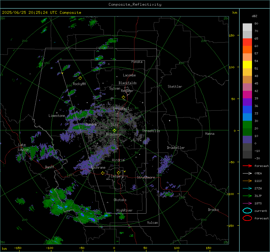Viewport: 270px width, 252px height.
Task: Select the bright yellow 54-51 dBZ swatch
Action: click(247, 64)
